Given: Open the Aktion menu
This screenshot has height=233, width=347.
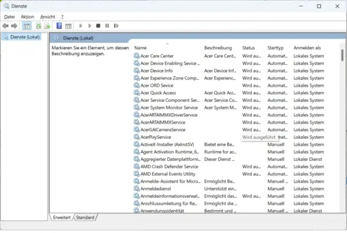Looking at the screenshot, I should [27, 17].
